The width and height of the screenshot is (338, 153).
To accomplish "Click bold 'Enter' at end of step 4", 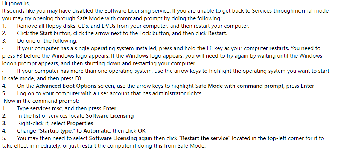I will click(308, 86).
